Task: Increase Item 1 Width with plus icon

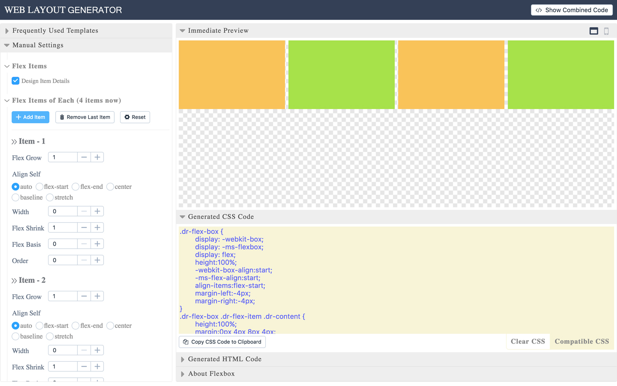Action: (x=97, y=211)
